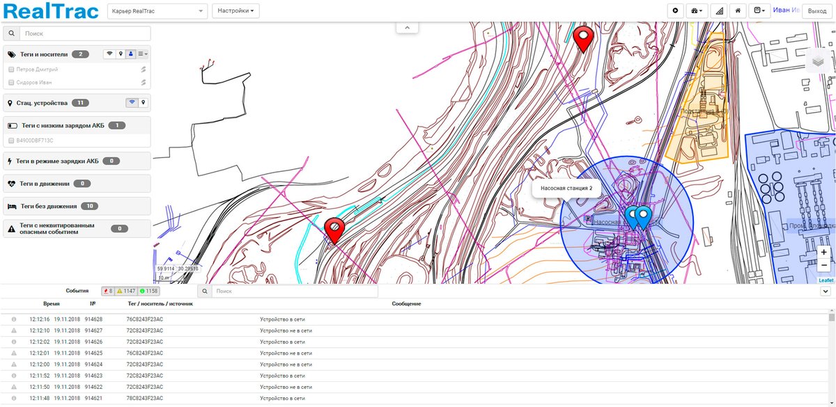Check the Сидоров Иван checkbox
Screen dimensions: 836x407
pos(10,82)
